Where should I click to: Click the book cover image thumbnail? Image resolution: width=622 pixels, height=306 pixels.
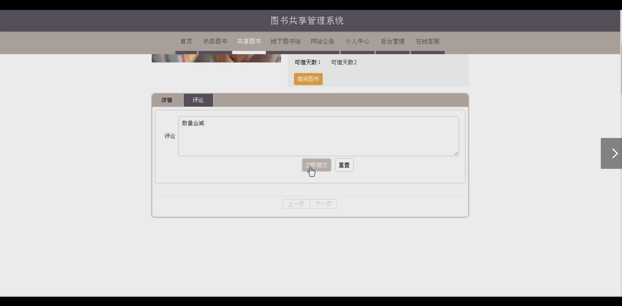(216, 58)
